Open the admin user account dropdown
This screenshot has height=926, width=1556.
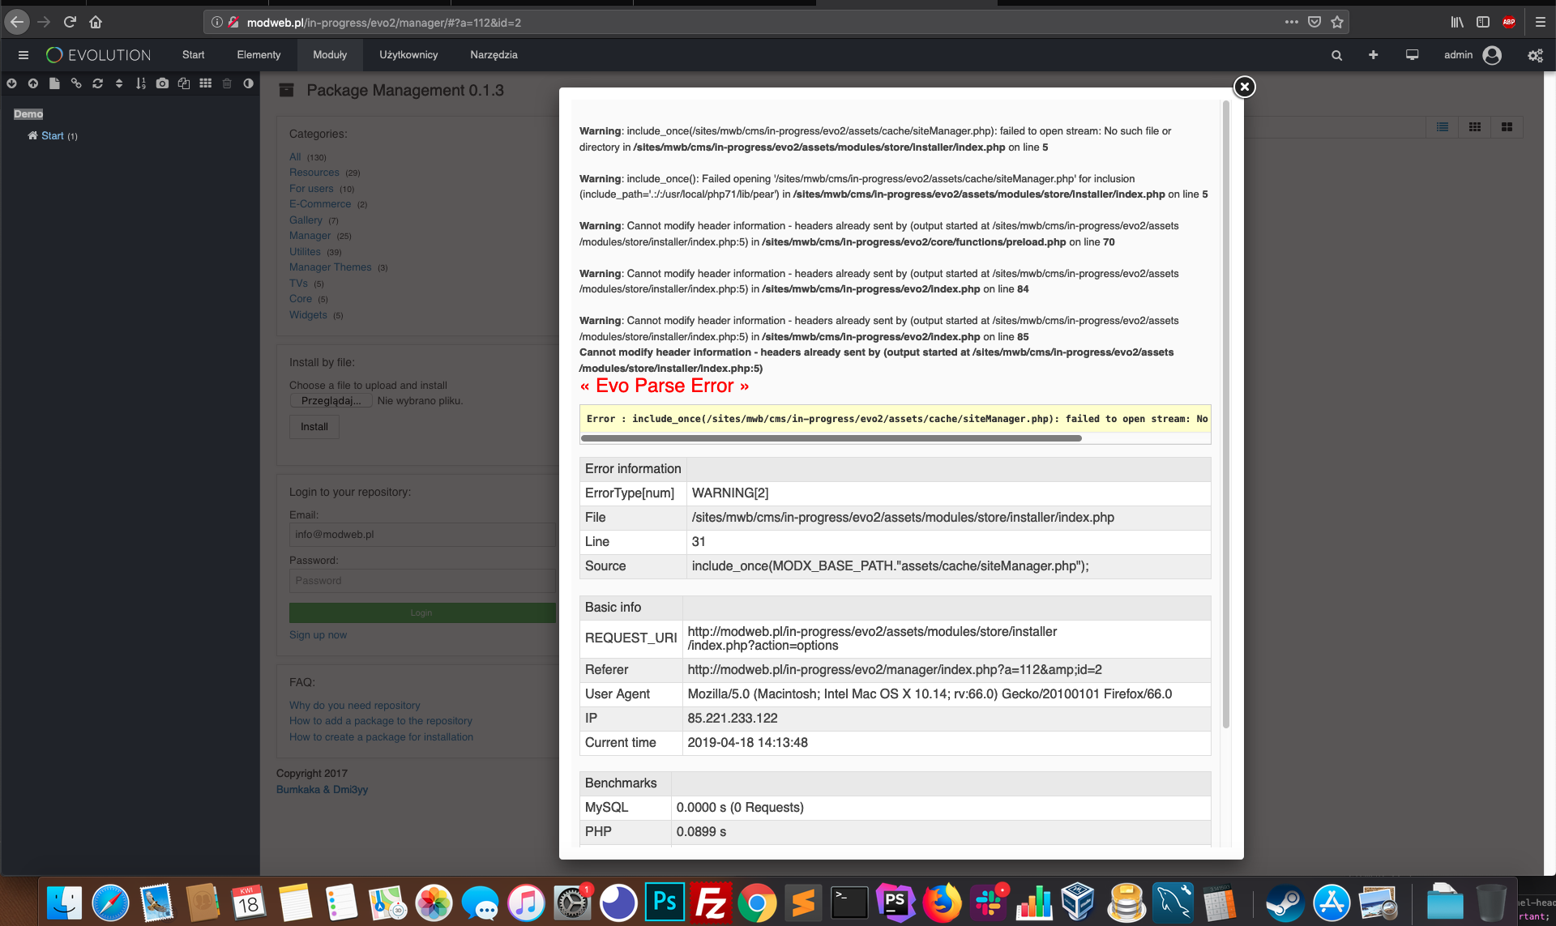pos(1473,54)
